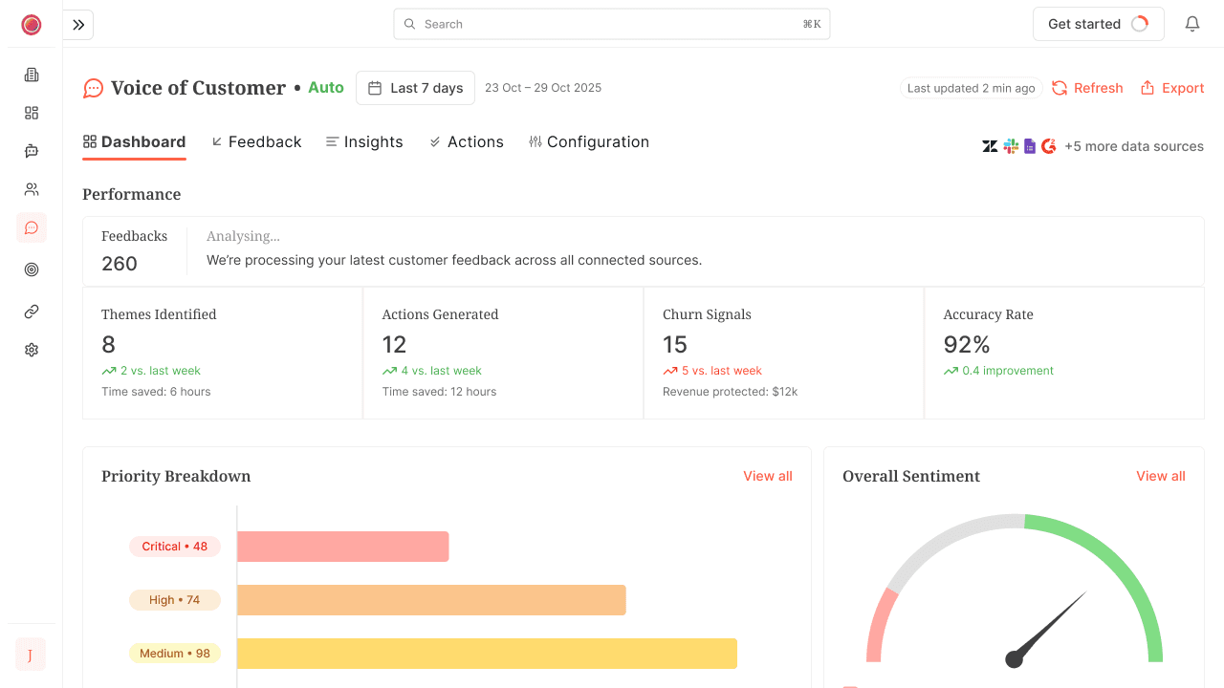This screenshot has height=688, width=1224.
Task: Open the G2 data source icon
Action: (x=1048, y=146)
